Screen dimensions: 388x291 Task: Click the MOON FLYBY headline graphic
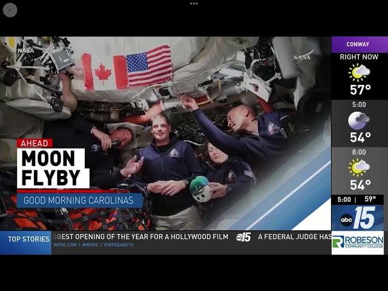coord(53,169)
